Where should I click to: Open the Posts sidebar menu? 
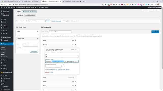point(4,19)
